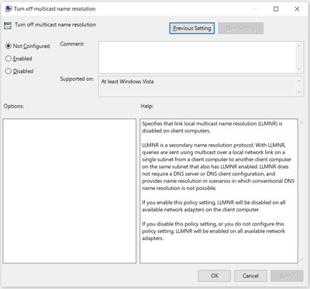310x289 pixels.
Task: Click Supported on box up arrow
Action: coord(299,81)
